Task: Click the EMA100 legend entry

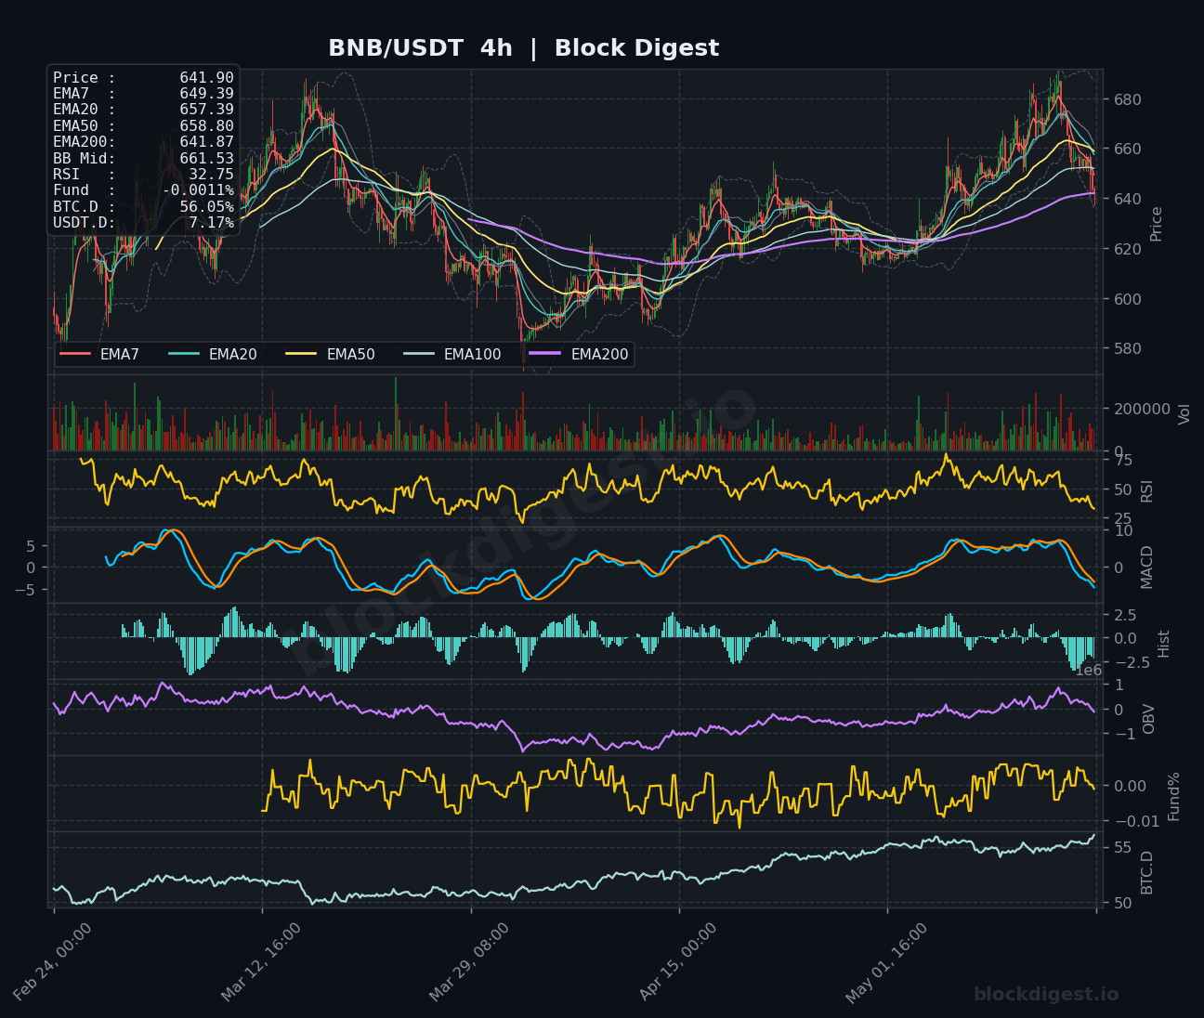Action: (452, 354)
